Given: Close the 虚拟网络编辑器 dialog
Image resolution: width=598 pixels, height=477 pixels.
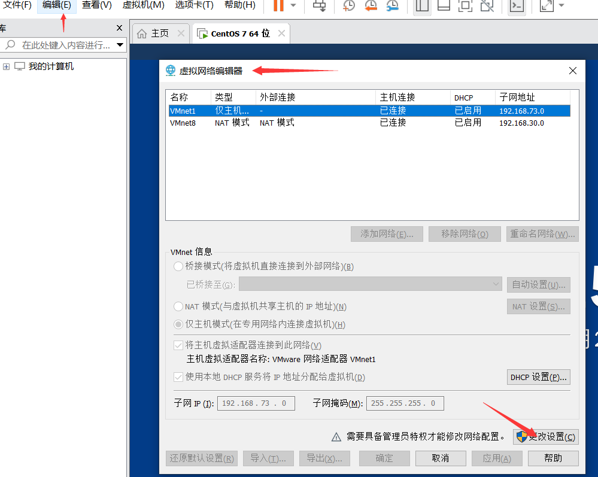Looking at the screenshot, I should coord(572,71).
